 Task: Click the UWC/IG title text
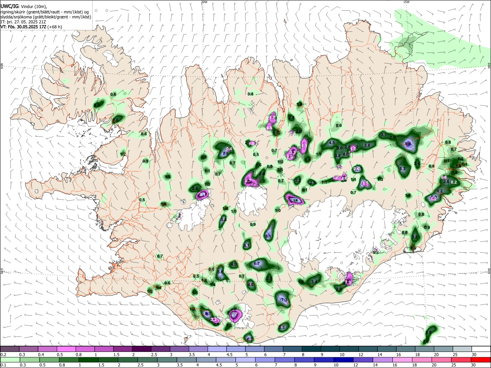(9, 7)
